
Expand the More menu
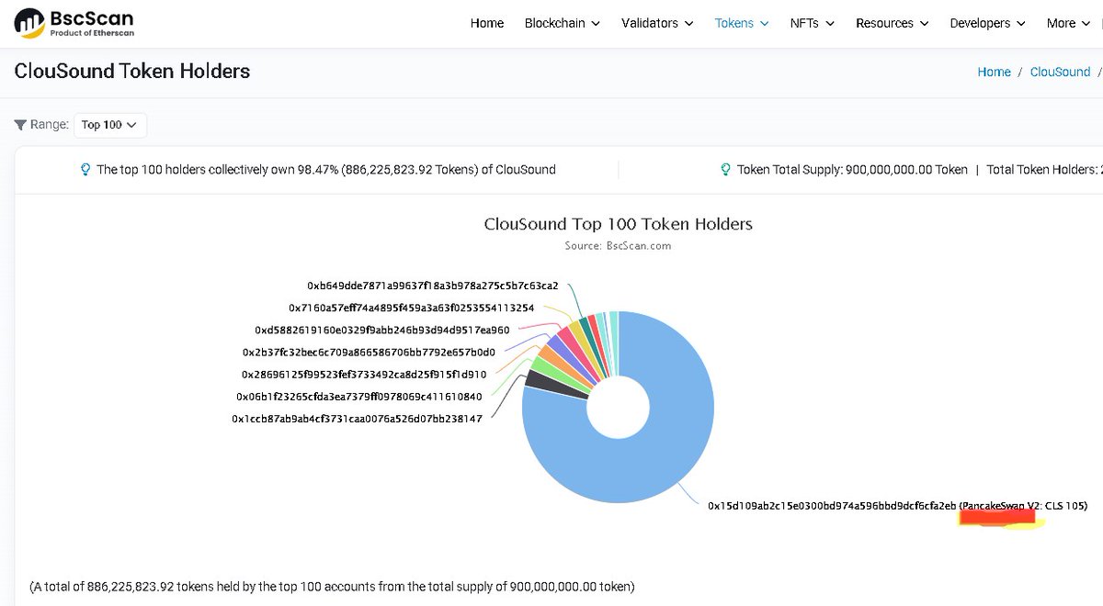click(1069, 23)
